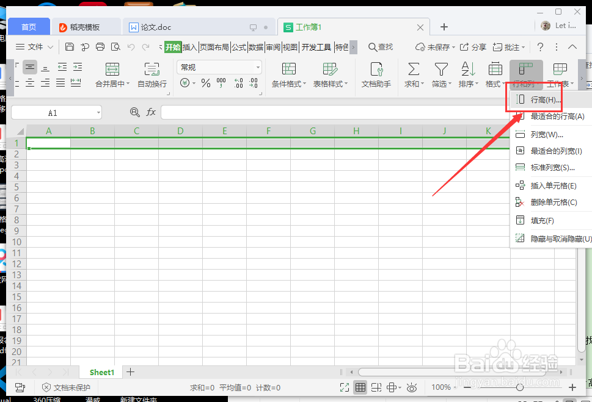This screenshot has height=402, width=592.
Task: Switch to Page Layout (页面布局) tab
Action: [214, 47]
